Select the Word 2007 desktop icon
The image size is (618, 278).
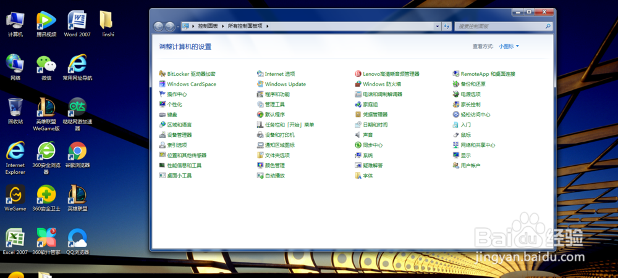point(77,23)
